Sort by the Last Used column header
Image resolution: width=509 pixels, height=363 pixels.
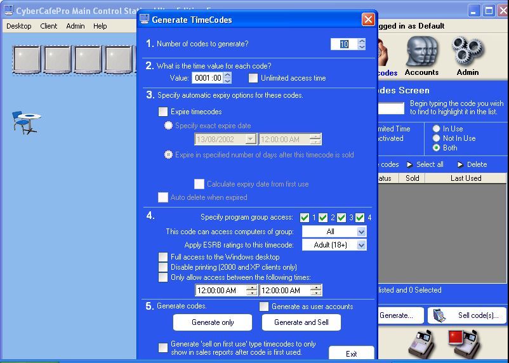[466, 178]
